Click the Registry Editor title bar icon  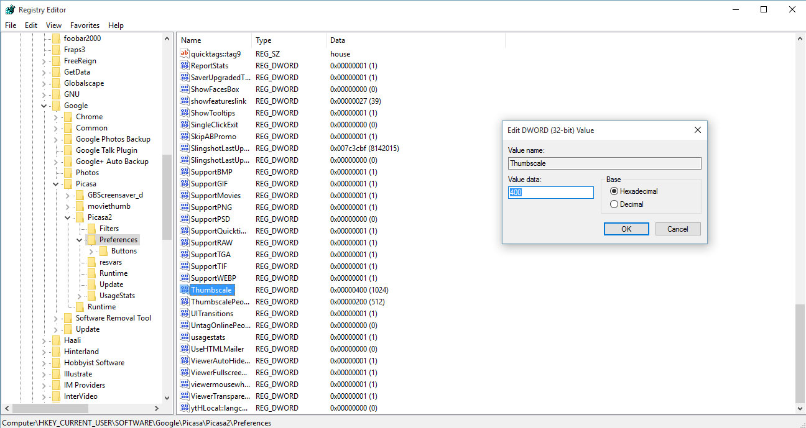click(10, 9)
